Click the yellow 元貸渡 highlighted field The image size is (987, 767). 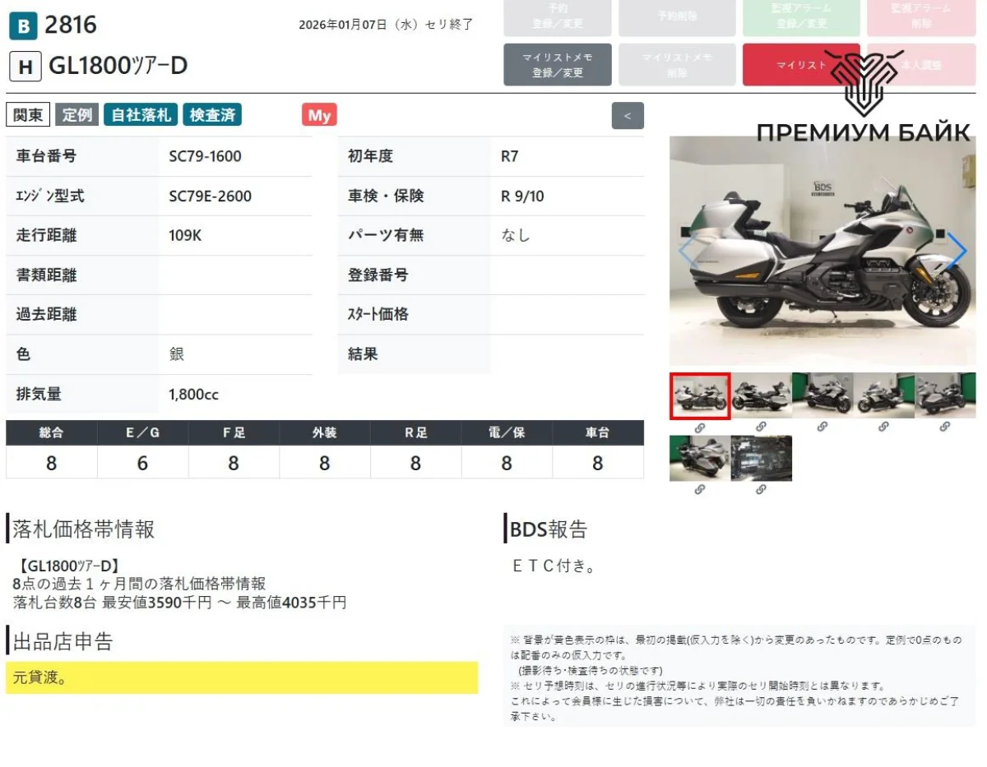[241, 677]
